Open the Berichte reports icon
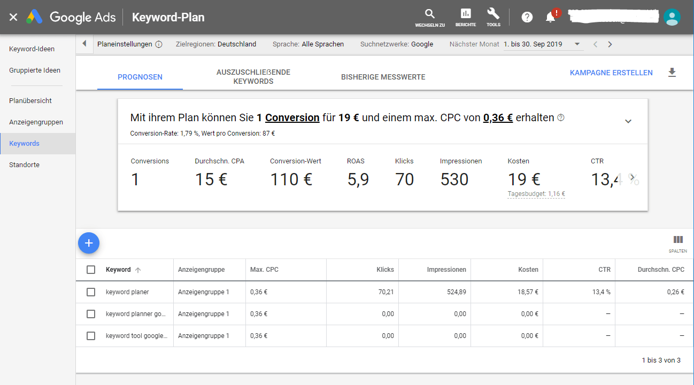Image resolution: width=694 pixels, height=385 pixels. click(466, 14)
